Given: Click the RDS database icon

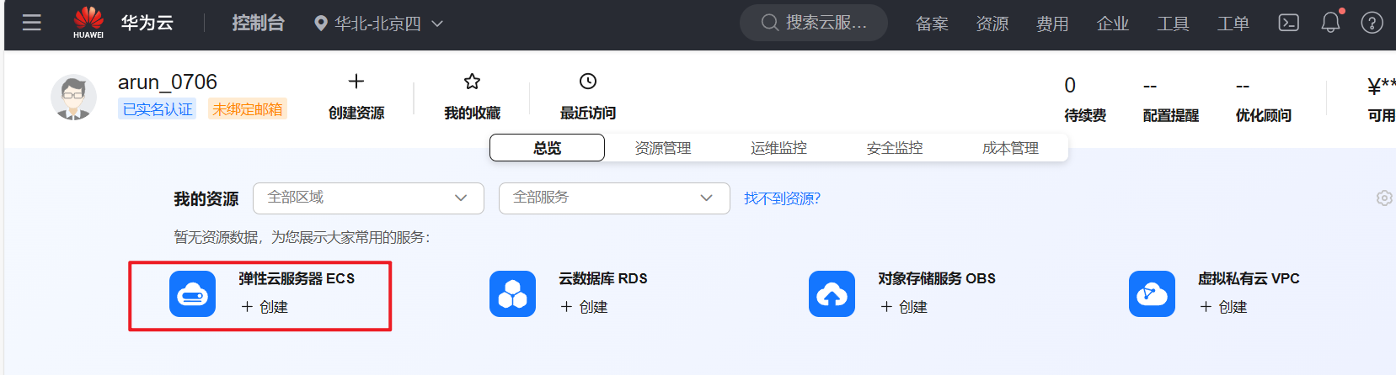Looking at the screenshot, I should coord(512,294).
